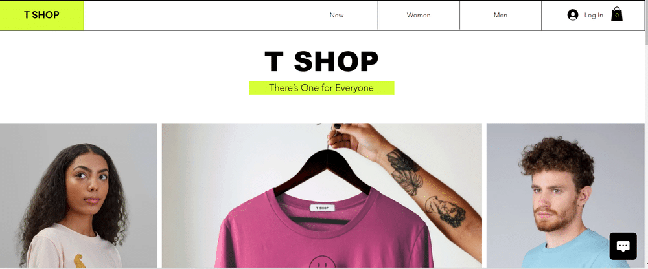
Task: Go to the Women section
Action: click(419, 16)
